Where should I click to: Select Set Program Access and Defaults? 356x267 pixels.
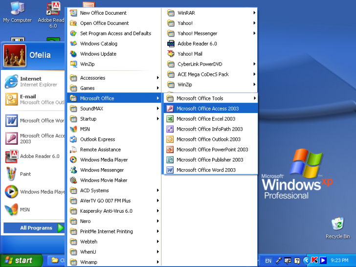(115, 33)
